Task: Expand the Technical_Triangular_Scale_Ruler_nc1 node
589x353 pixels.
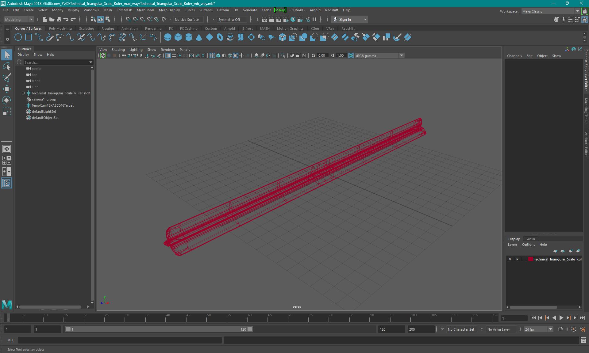Action: (23, 93)
